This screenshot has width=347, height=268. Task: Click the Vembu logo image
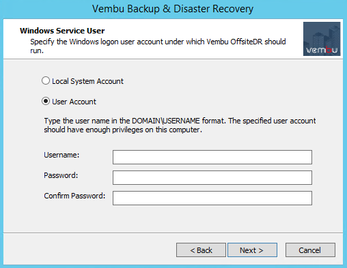[x=322, y=39]
